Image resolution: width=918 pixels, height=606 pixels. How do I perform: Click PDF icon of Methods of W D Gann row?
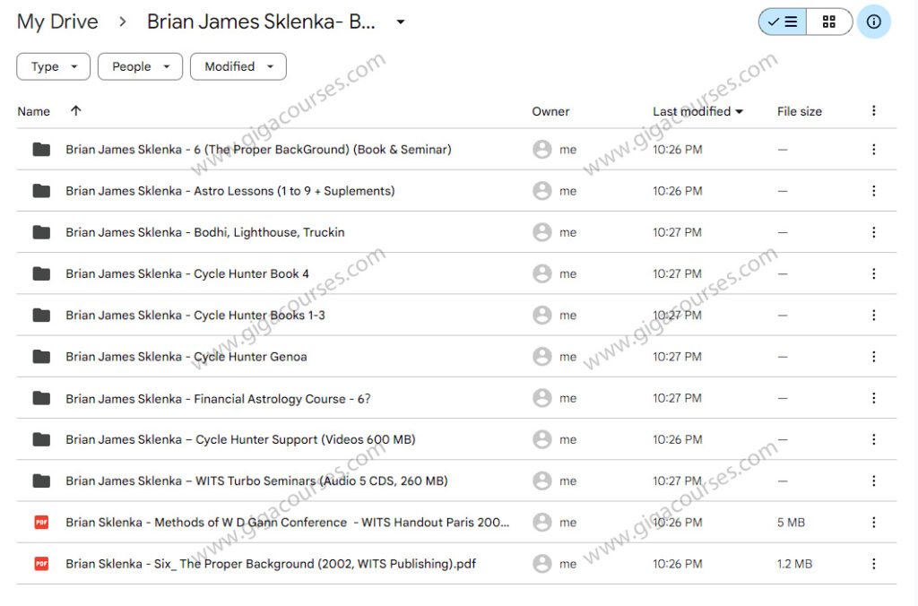coord(41,523)
